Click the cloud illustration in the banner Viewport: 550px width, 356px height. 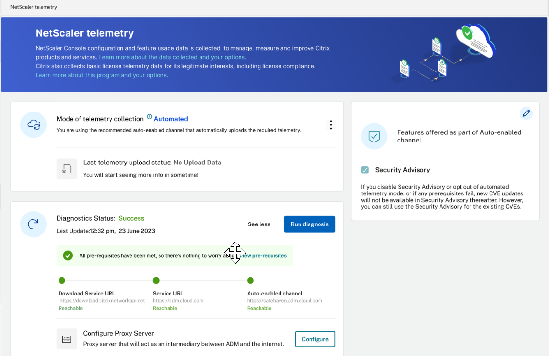(x=475, y=41)
